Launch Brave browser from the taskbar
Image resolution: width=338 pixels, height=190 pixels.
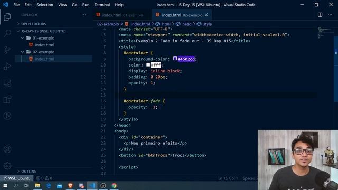tap(70, 185)
